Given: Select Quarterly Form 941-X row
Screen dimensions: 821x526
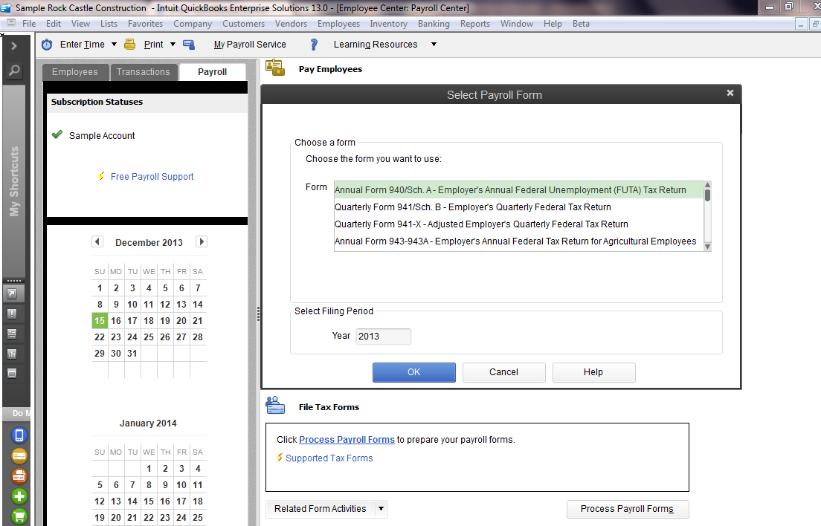Looking at the screenshot, I should (518, 224).
